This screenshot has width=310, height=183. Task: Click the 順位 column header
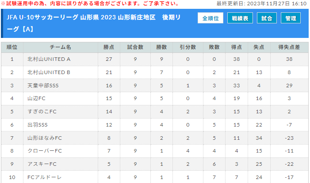tap(12, 47)
